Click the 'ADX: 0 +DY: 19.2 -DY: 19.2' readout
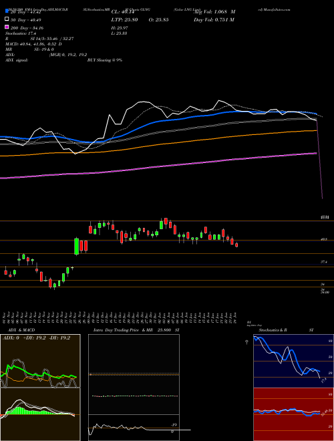This screenshot has height=441, width=334. click(36, 338)
